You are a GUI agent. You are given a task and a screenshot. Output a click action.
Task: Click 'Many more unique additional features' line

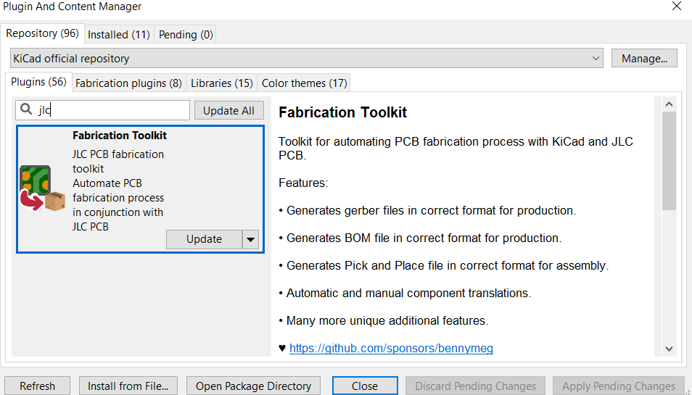point(384,320)
